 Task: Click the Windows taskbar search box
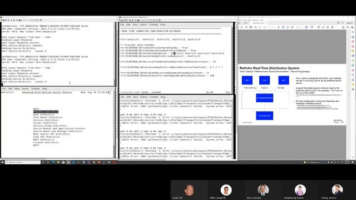click(23, 162)
